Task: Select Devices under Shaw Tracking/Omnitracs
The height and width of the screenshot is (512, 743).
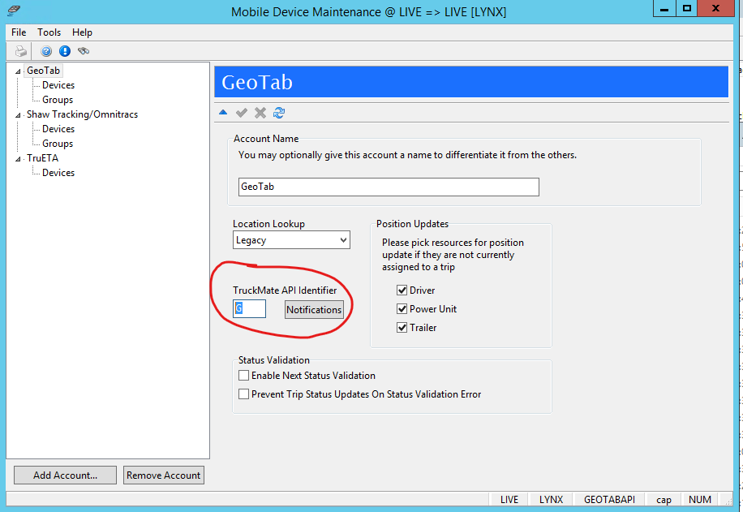Action: click(58, 129)
